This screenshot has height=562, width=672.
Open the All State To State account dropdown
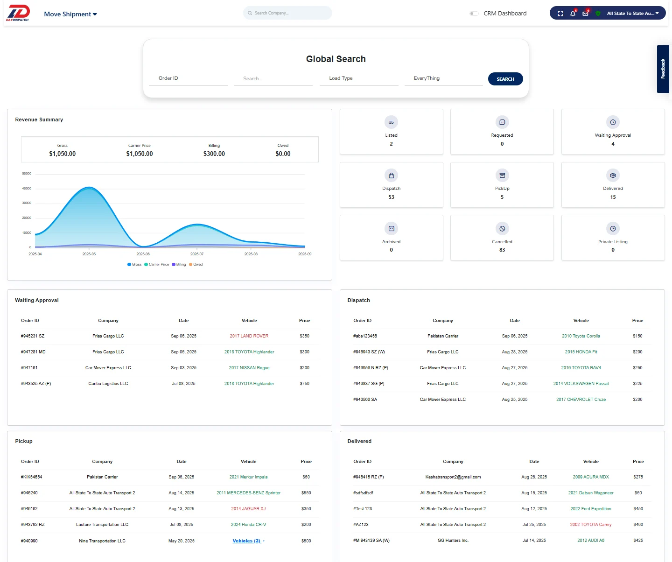pyautogui.click(x=631, y=13)
